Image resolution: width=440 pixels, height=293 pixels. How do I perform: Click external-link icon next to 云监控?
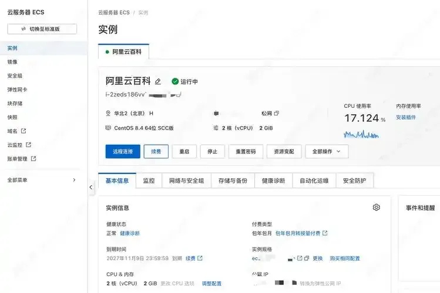click(28, 145)
